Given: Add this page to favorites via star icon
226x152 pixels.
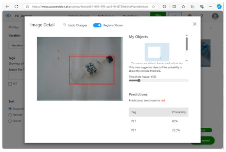Looking at the screenshot, I should pyautogui.click(x=153, y=7).
